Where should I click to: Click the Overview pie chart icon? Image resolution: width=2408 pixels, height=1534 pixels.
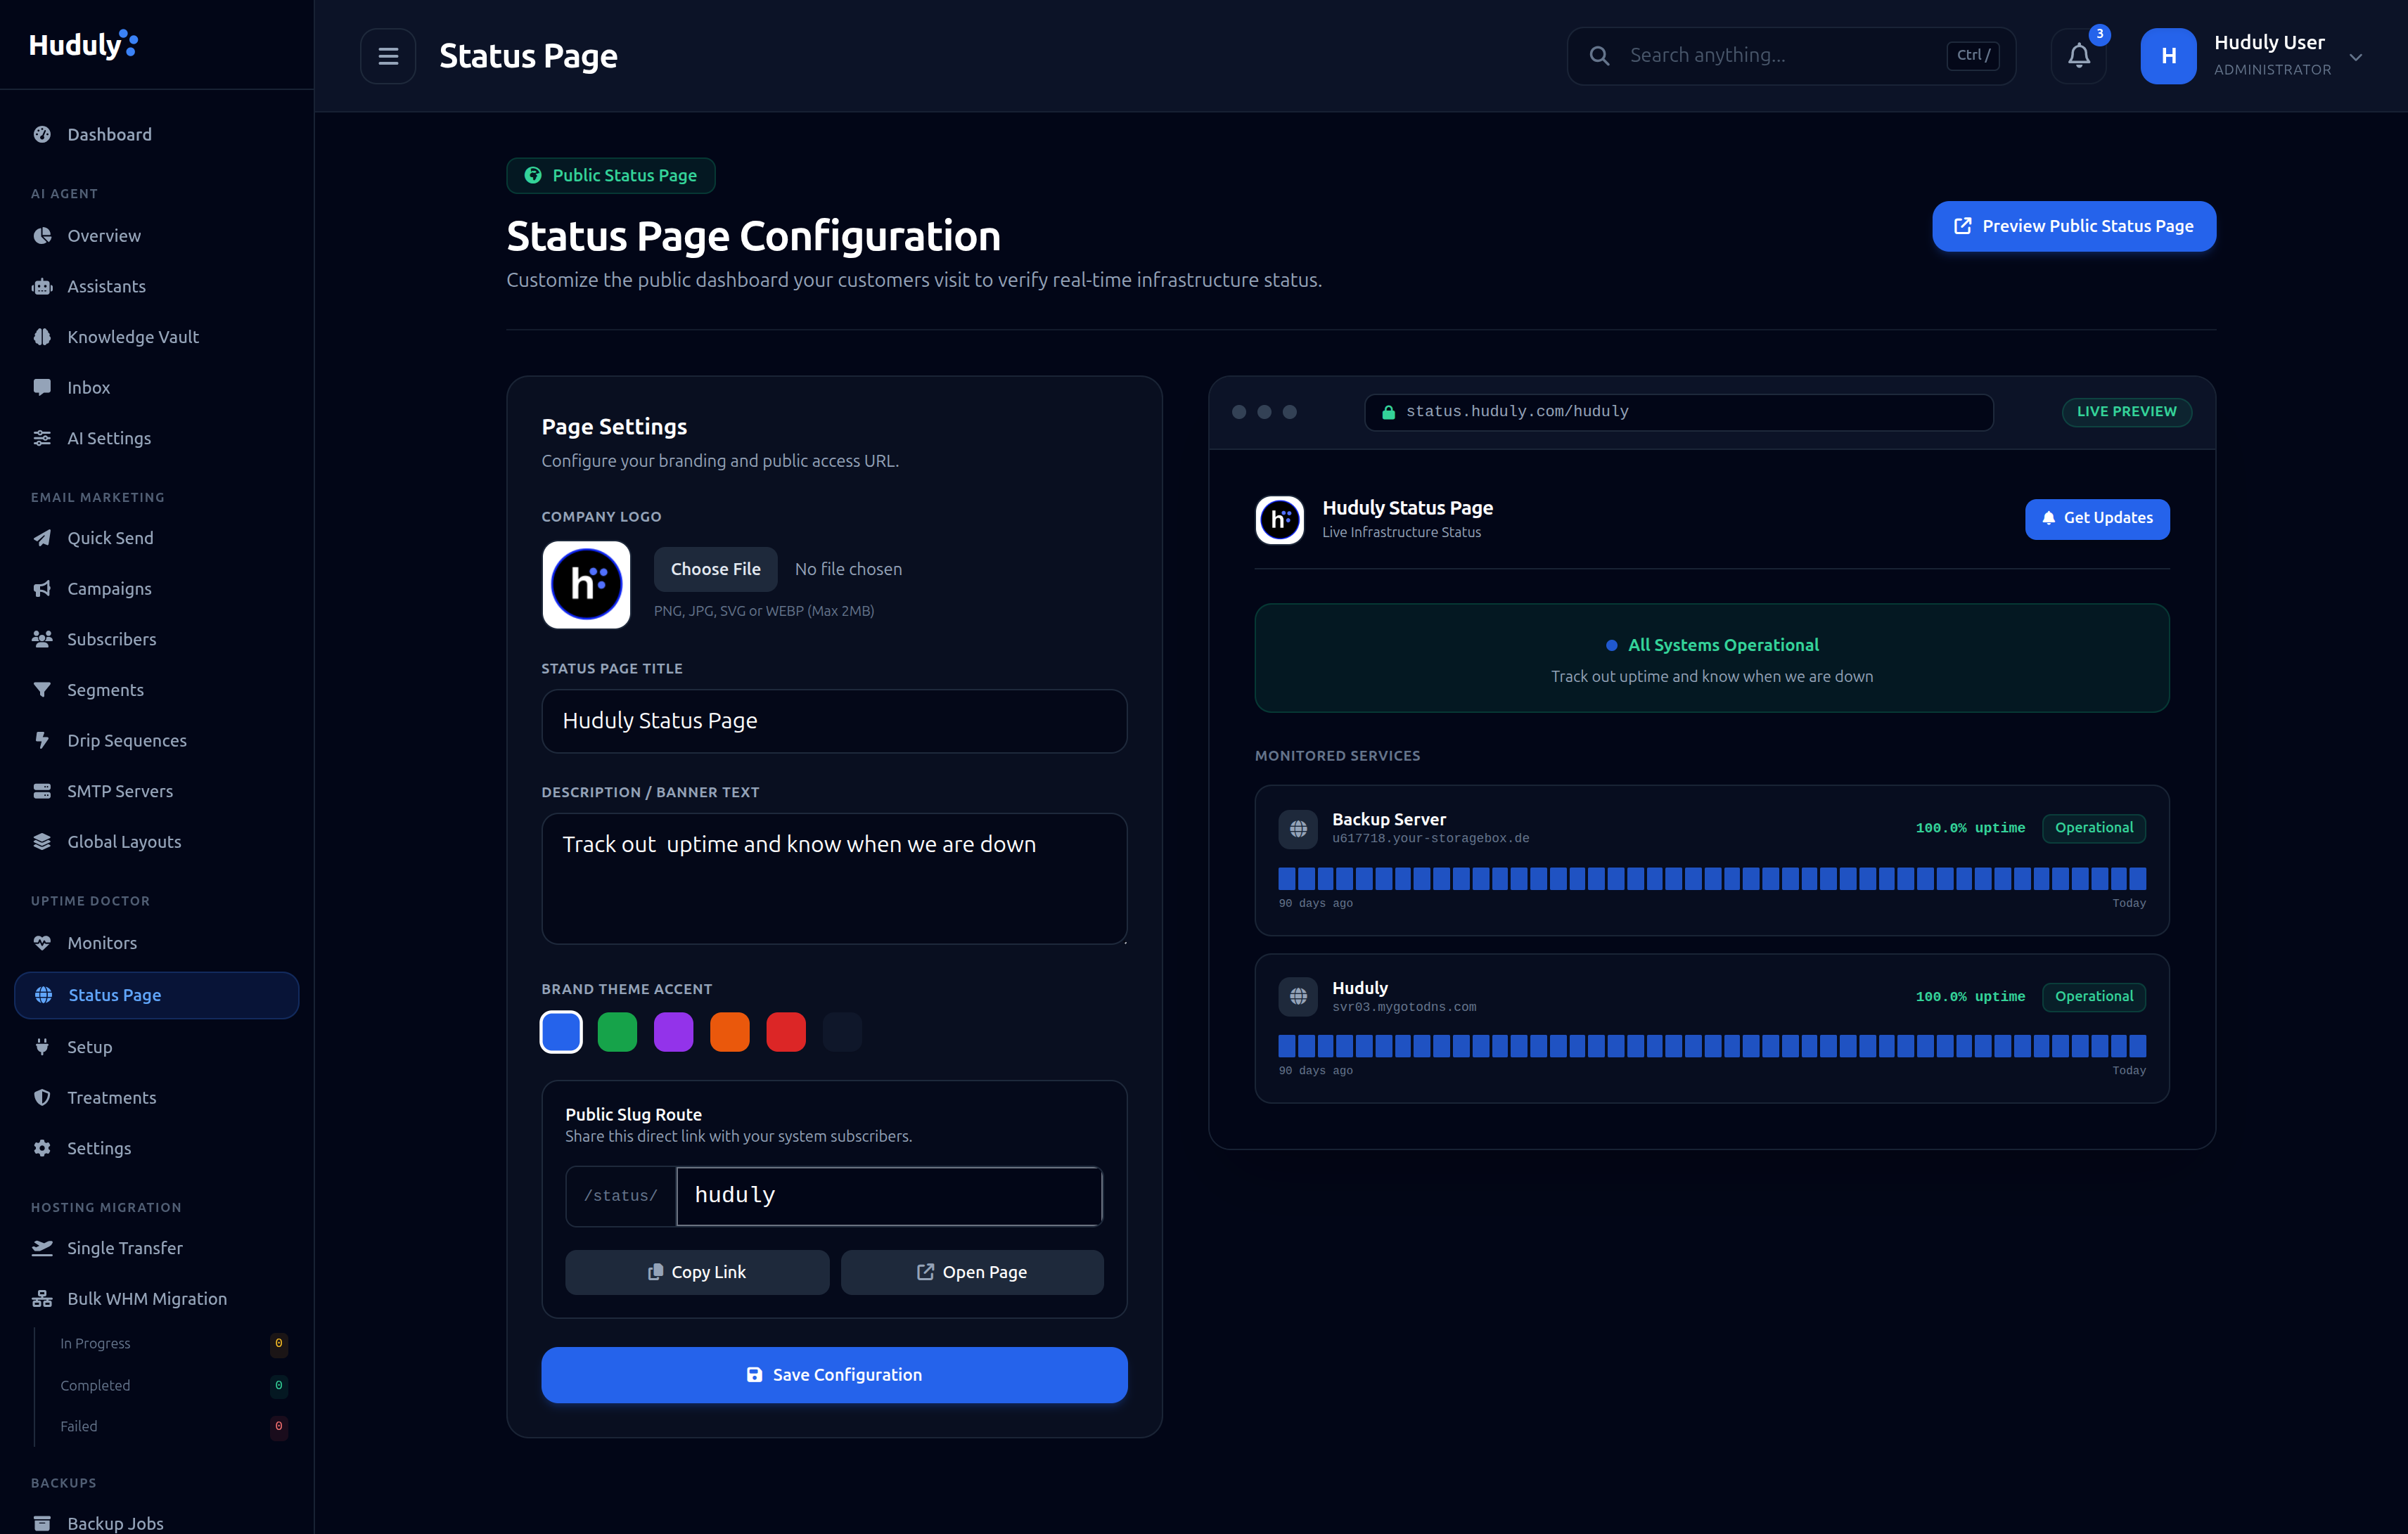click(42, 236)
